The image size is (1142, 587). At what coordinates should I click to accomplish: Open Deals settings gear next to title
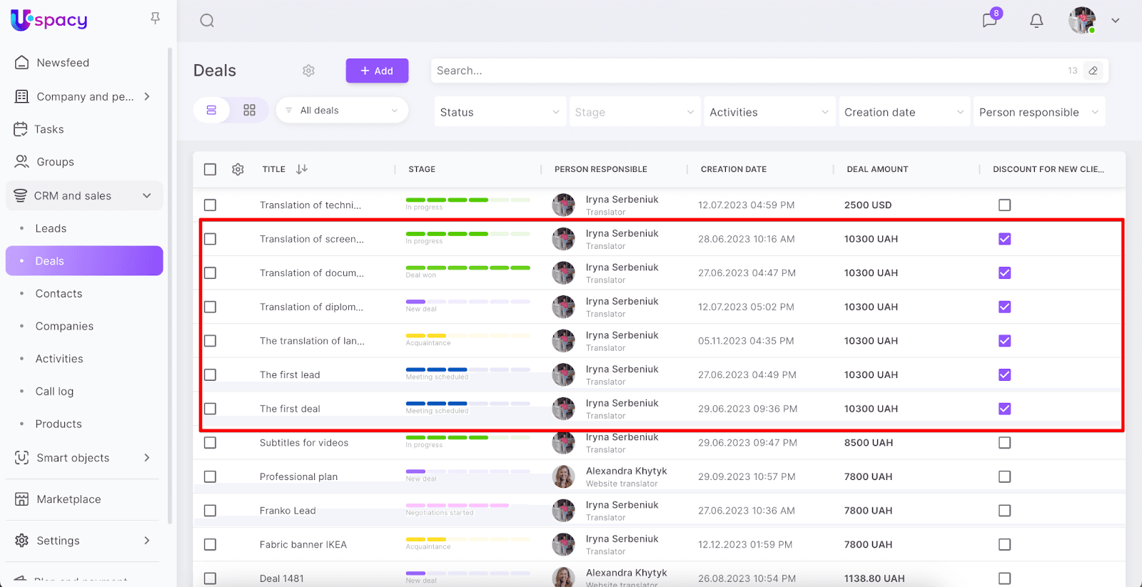[x=308, y=71]
